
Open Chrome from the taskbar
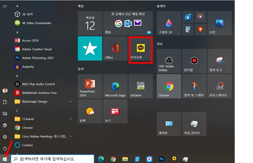tap(113, 159)
